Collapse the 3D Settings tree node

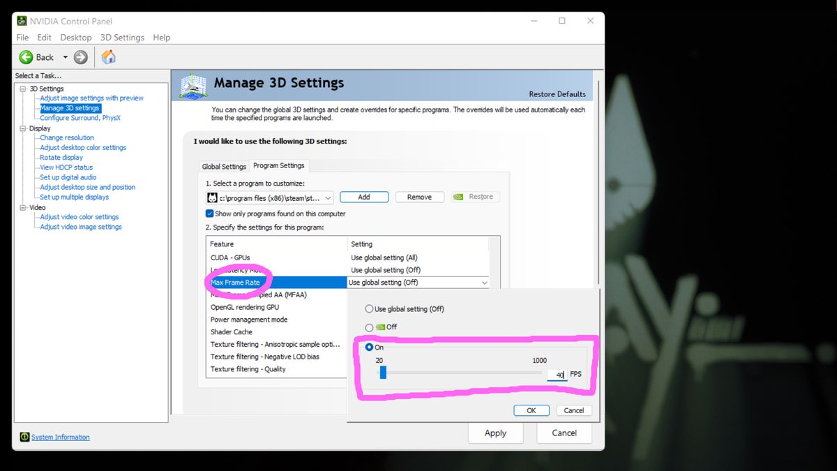[23, 89]
